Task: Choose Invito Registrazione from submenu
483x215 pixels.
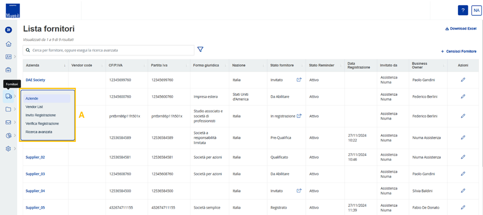Action: [41, 115]
